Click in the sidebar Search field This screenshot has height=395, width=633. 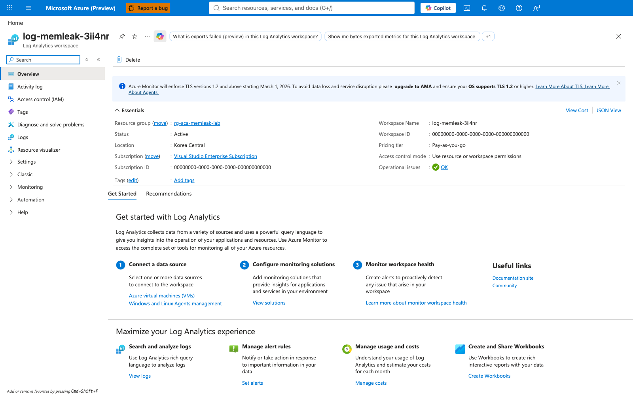[44, 60]
